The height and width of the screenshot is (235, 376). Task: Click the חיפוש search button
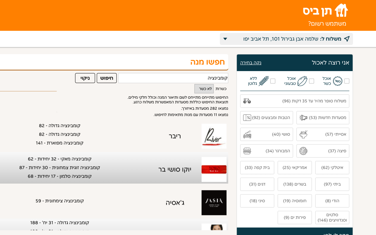(x=107, y=78)
